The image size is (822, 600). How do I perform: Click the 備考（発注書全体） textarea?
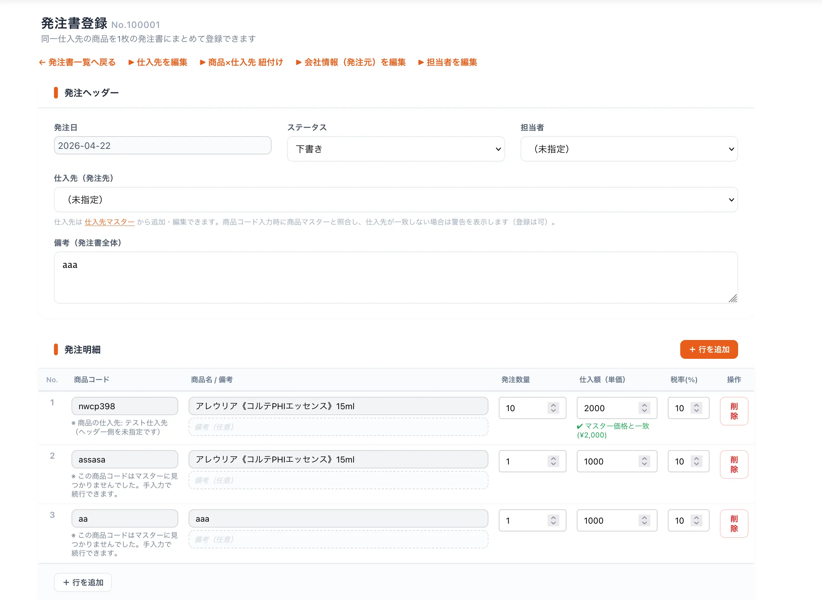coord(396,278)
